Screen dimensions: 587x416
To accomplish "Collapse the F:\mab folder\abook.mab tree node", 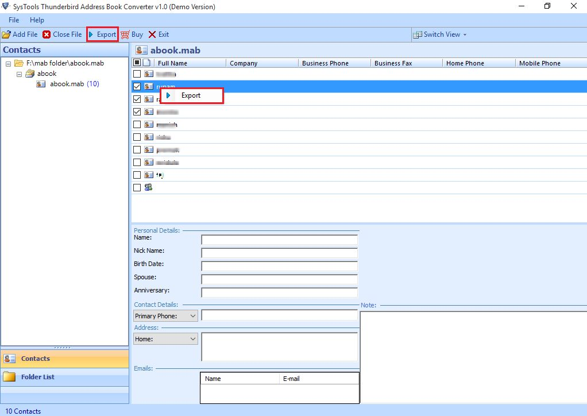I will tap(9, 63).
